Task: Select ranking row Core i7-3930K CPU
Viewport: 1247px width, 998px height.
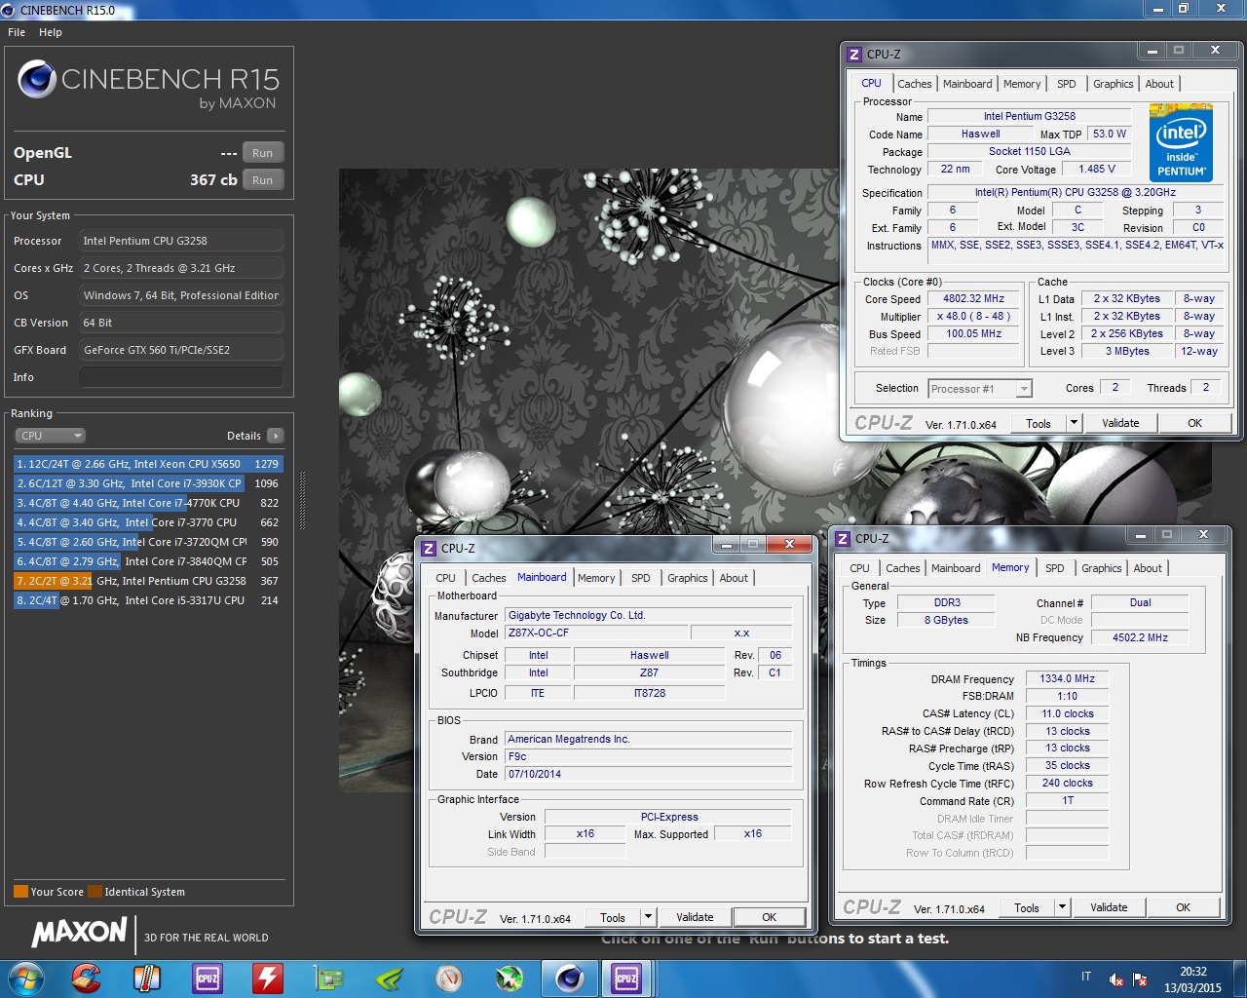Action: pos(148,483)
